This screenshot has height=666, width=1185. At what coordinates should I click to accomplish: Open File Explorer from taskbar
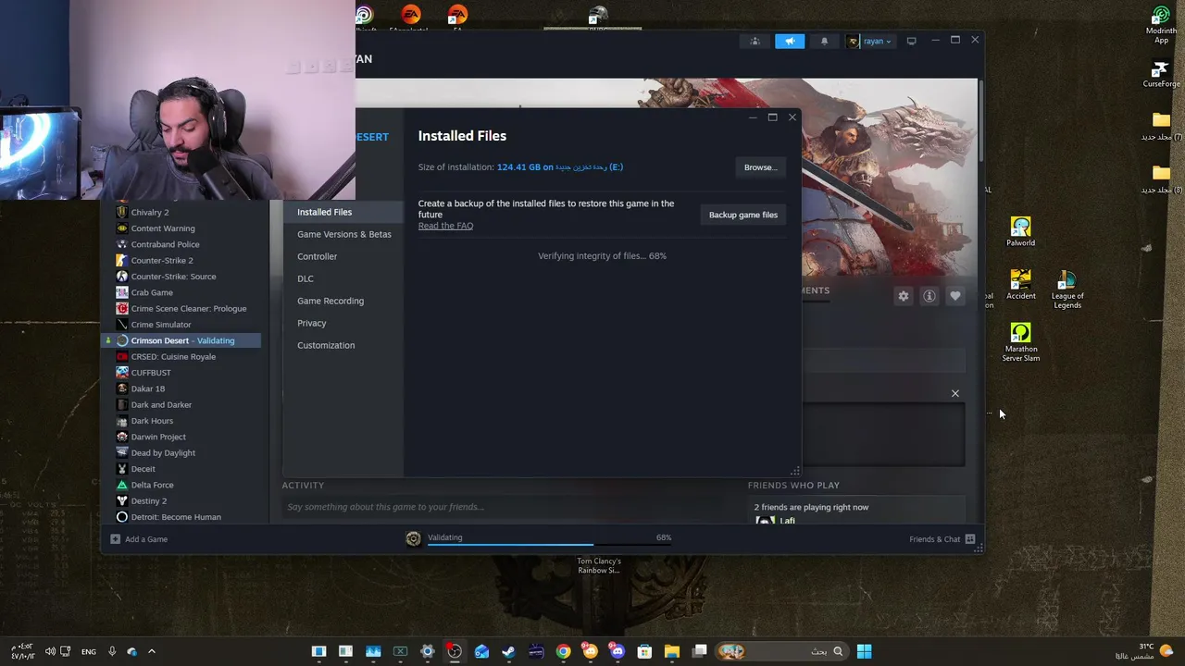[x=672, y=651]
